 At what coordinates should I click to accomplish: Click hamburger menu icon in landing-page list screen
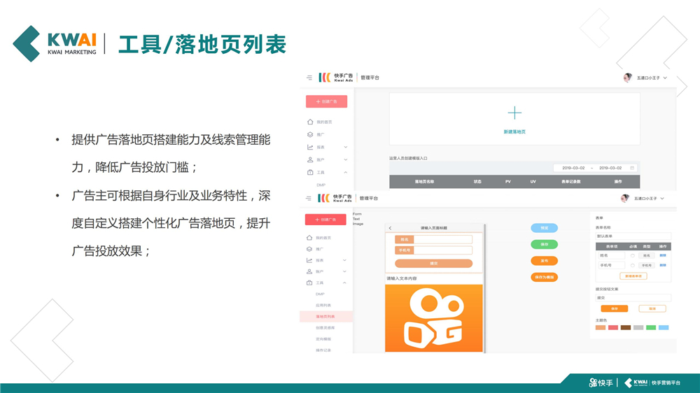click(x=309, y=78)
